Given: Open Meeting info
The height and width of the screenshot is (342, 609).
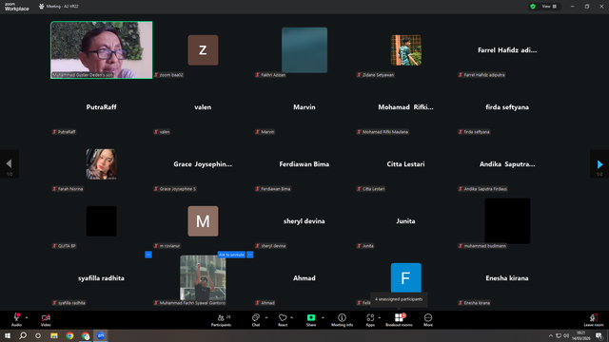Looking at the screenshot, I should [x=343, y=319].
